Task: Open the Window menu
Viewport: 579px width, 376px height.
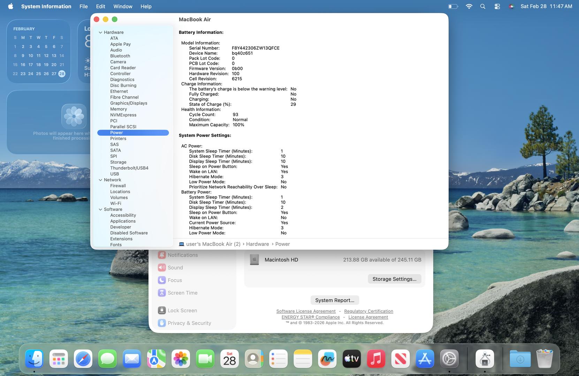Action: (123, 6)
